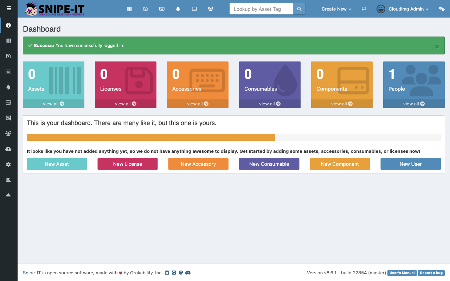
Task: Click the droplet Consumables icon in top navbar
Action: [x=178, y=9]
